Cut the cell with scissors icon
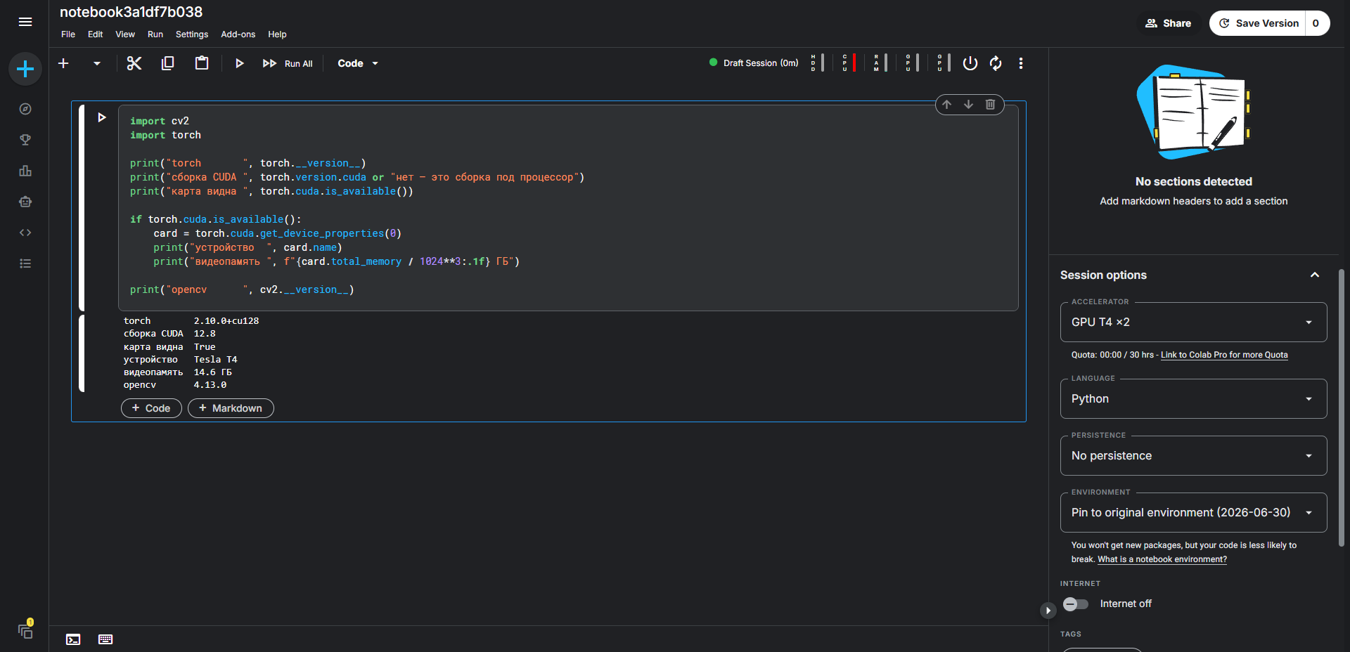Viewport: 1350px width, 652px height. (x=134, y=63)
